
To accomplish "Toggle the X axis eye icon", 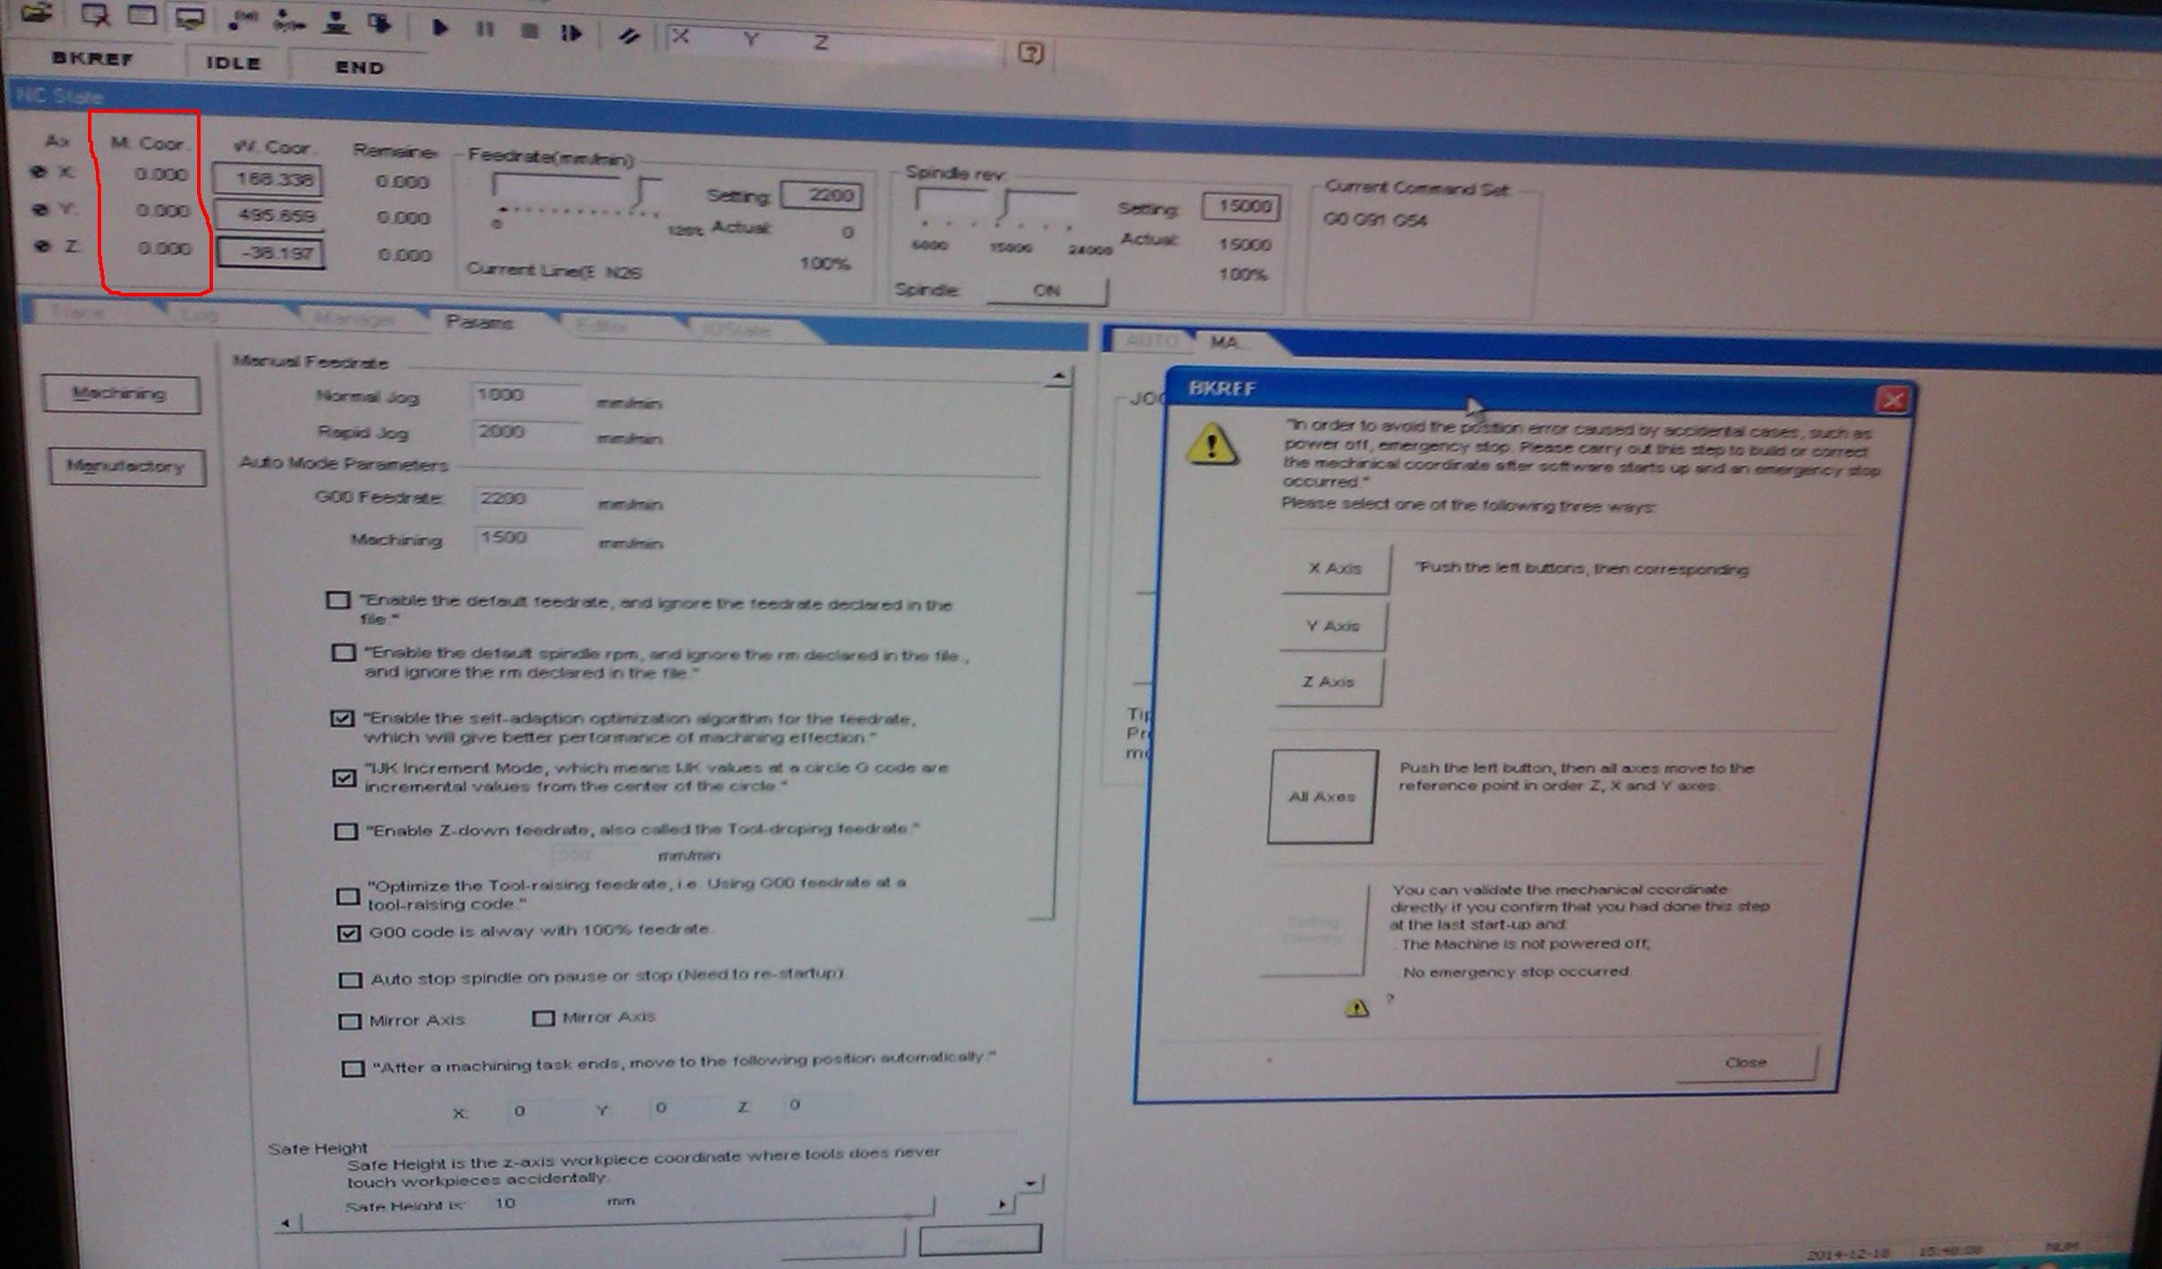I will 38,172.
